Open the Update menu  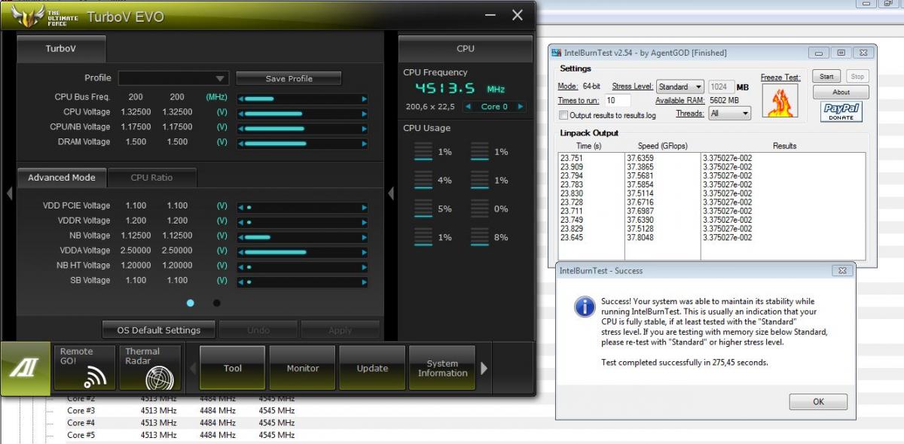[x=372, y=368]
